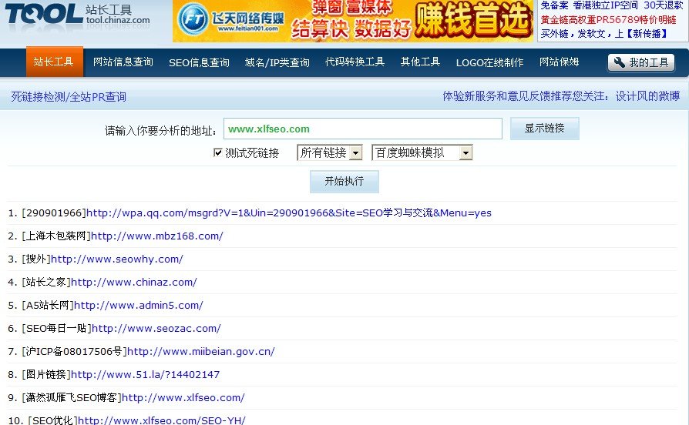This screenshot has height=425, width=689.
Task: Follow the 设计风的微博 feedback link
Action: click(647, 96)
